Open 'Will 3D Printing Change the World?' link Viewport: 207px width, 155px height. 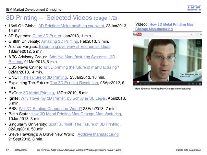[50, 109]
